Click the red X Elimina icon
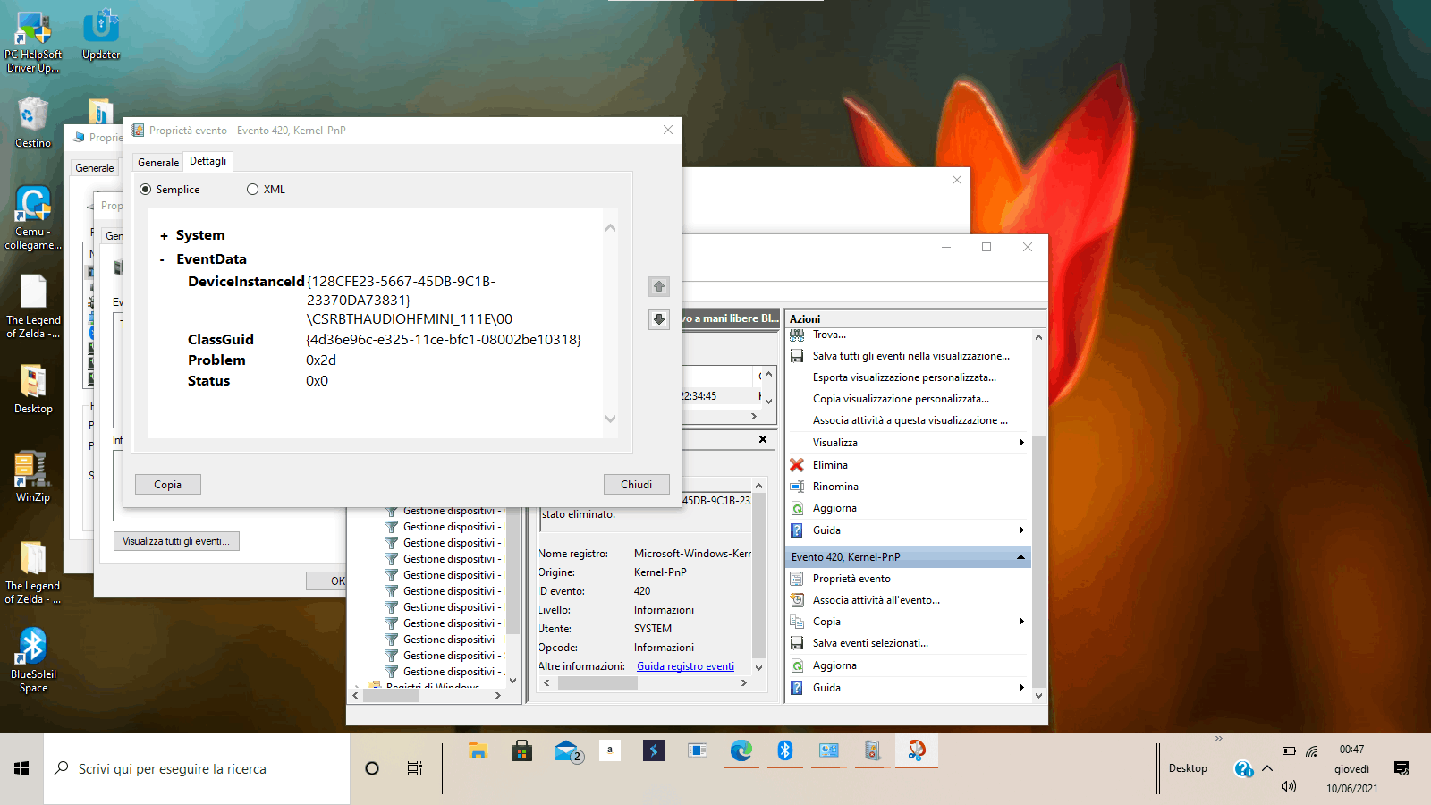 tap(797, 465)
